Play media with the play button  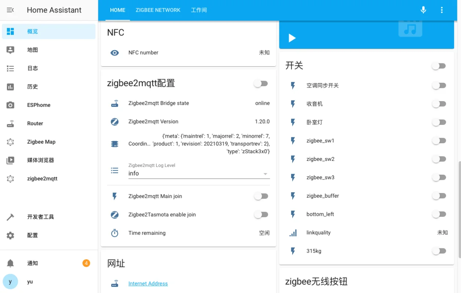pyautogui.click(x=292, y=38)
